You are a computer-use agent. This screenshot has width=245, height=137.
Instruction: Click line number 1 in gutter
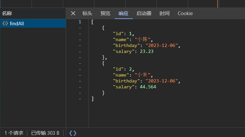(x=80, y=22)
